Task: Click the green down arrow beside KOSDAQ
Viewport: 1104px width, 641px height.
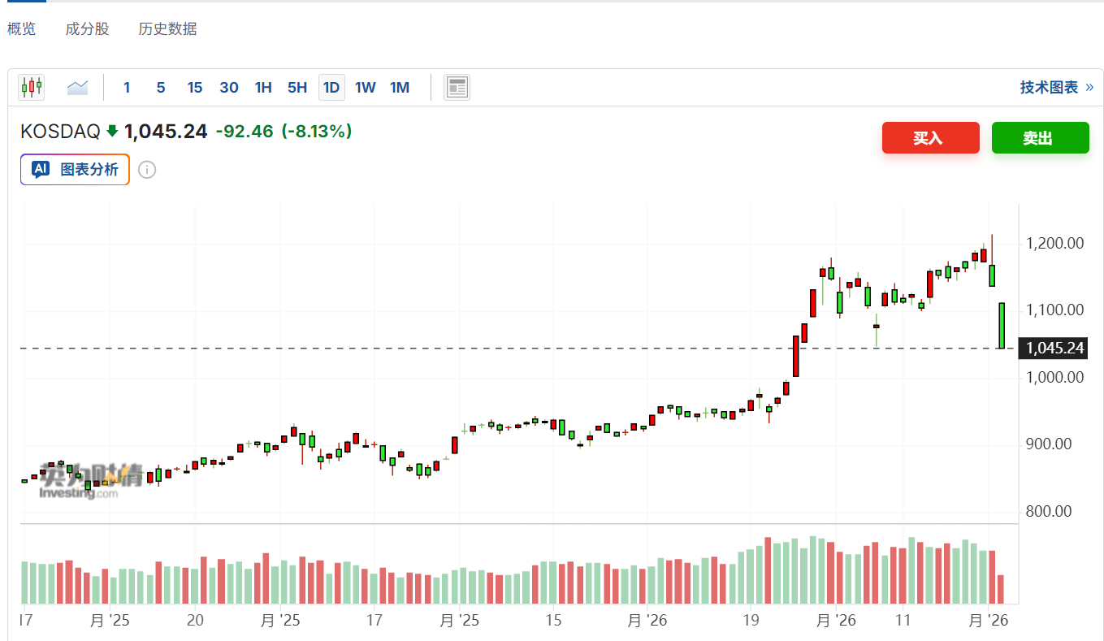Action: (112, 131)
